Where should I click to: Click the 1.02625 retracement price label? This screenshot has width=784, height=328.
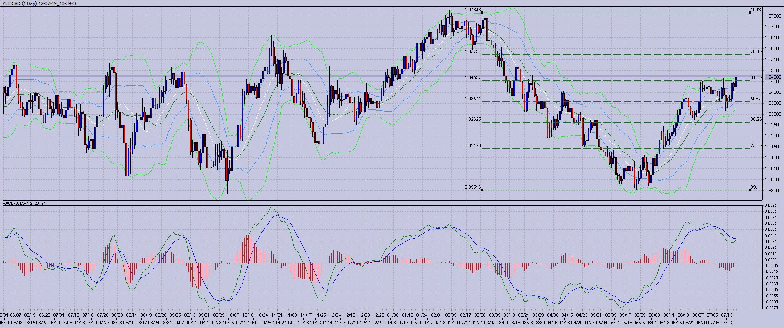[472, 119]
